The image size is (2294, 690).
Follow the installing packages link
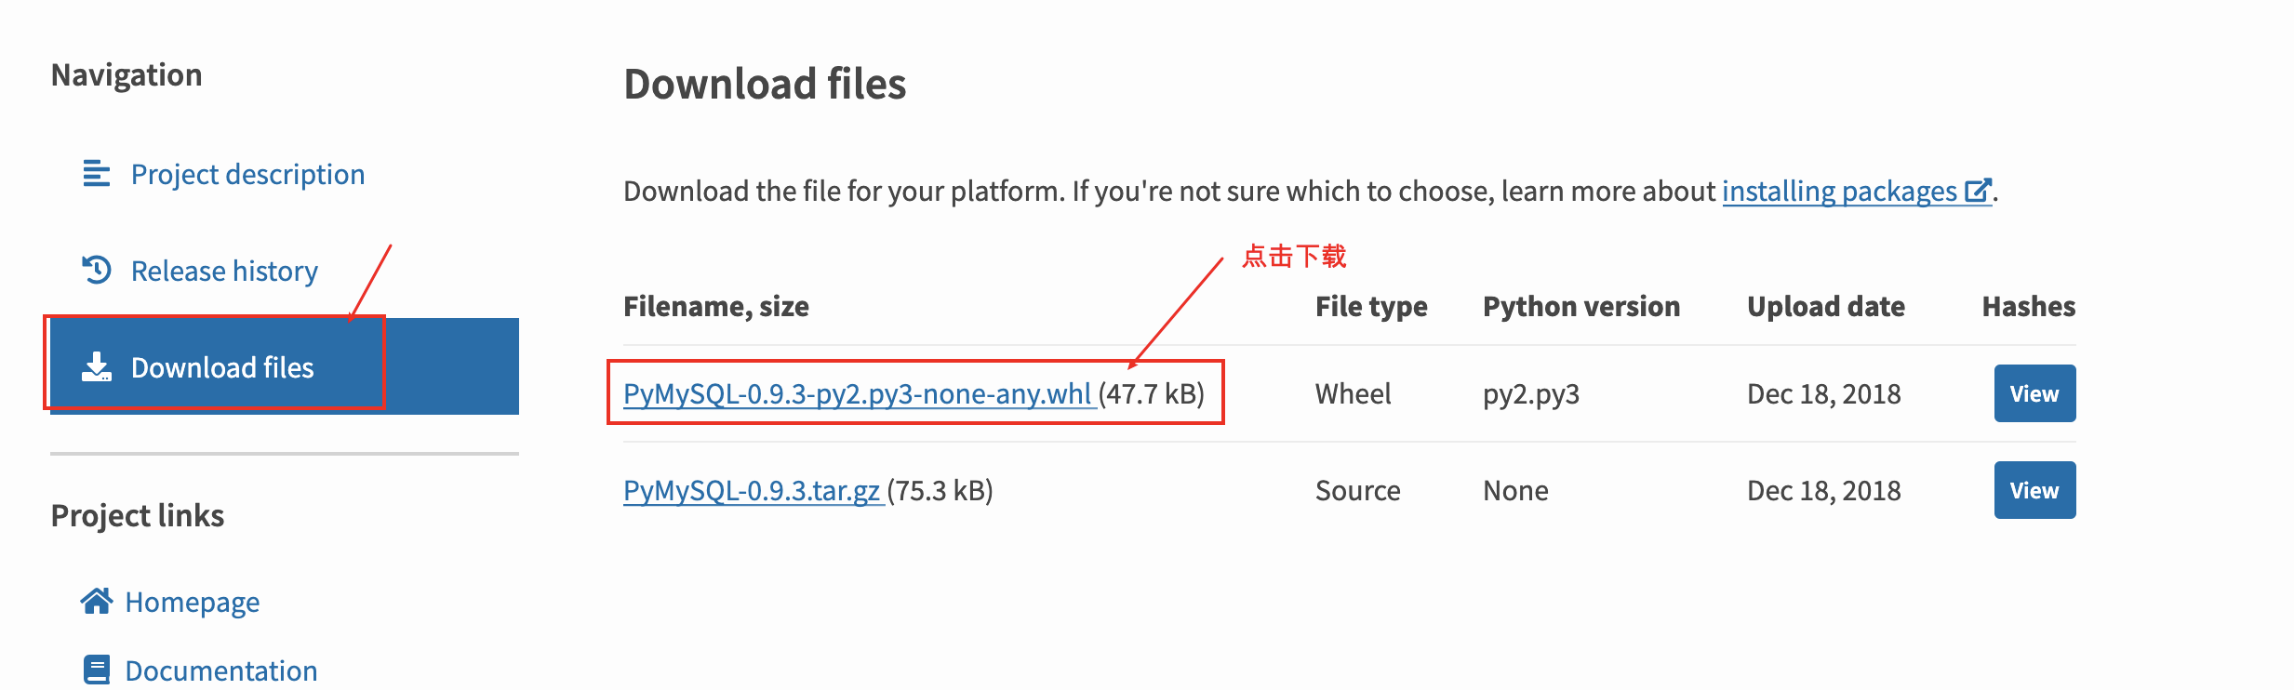point(1839,191)
